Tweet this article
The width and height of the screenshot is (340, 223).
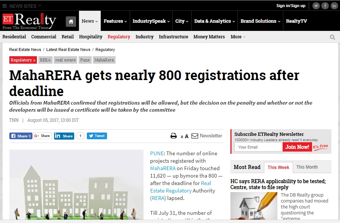coord(97,136)
